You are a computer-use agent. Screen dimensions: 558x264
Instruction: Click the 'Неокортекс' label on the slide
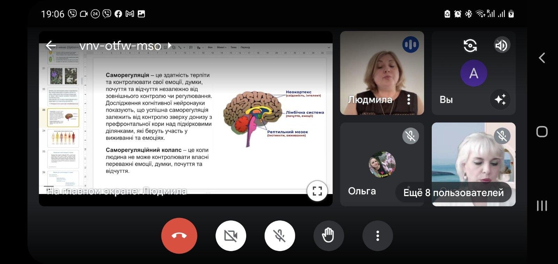point(299,92)
